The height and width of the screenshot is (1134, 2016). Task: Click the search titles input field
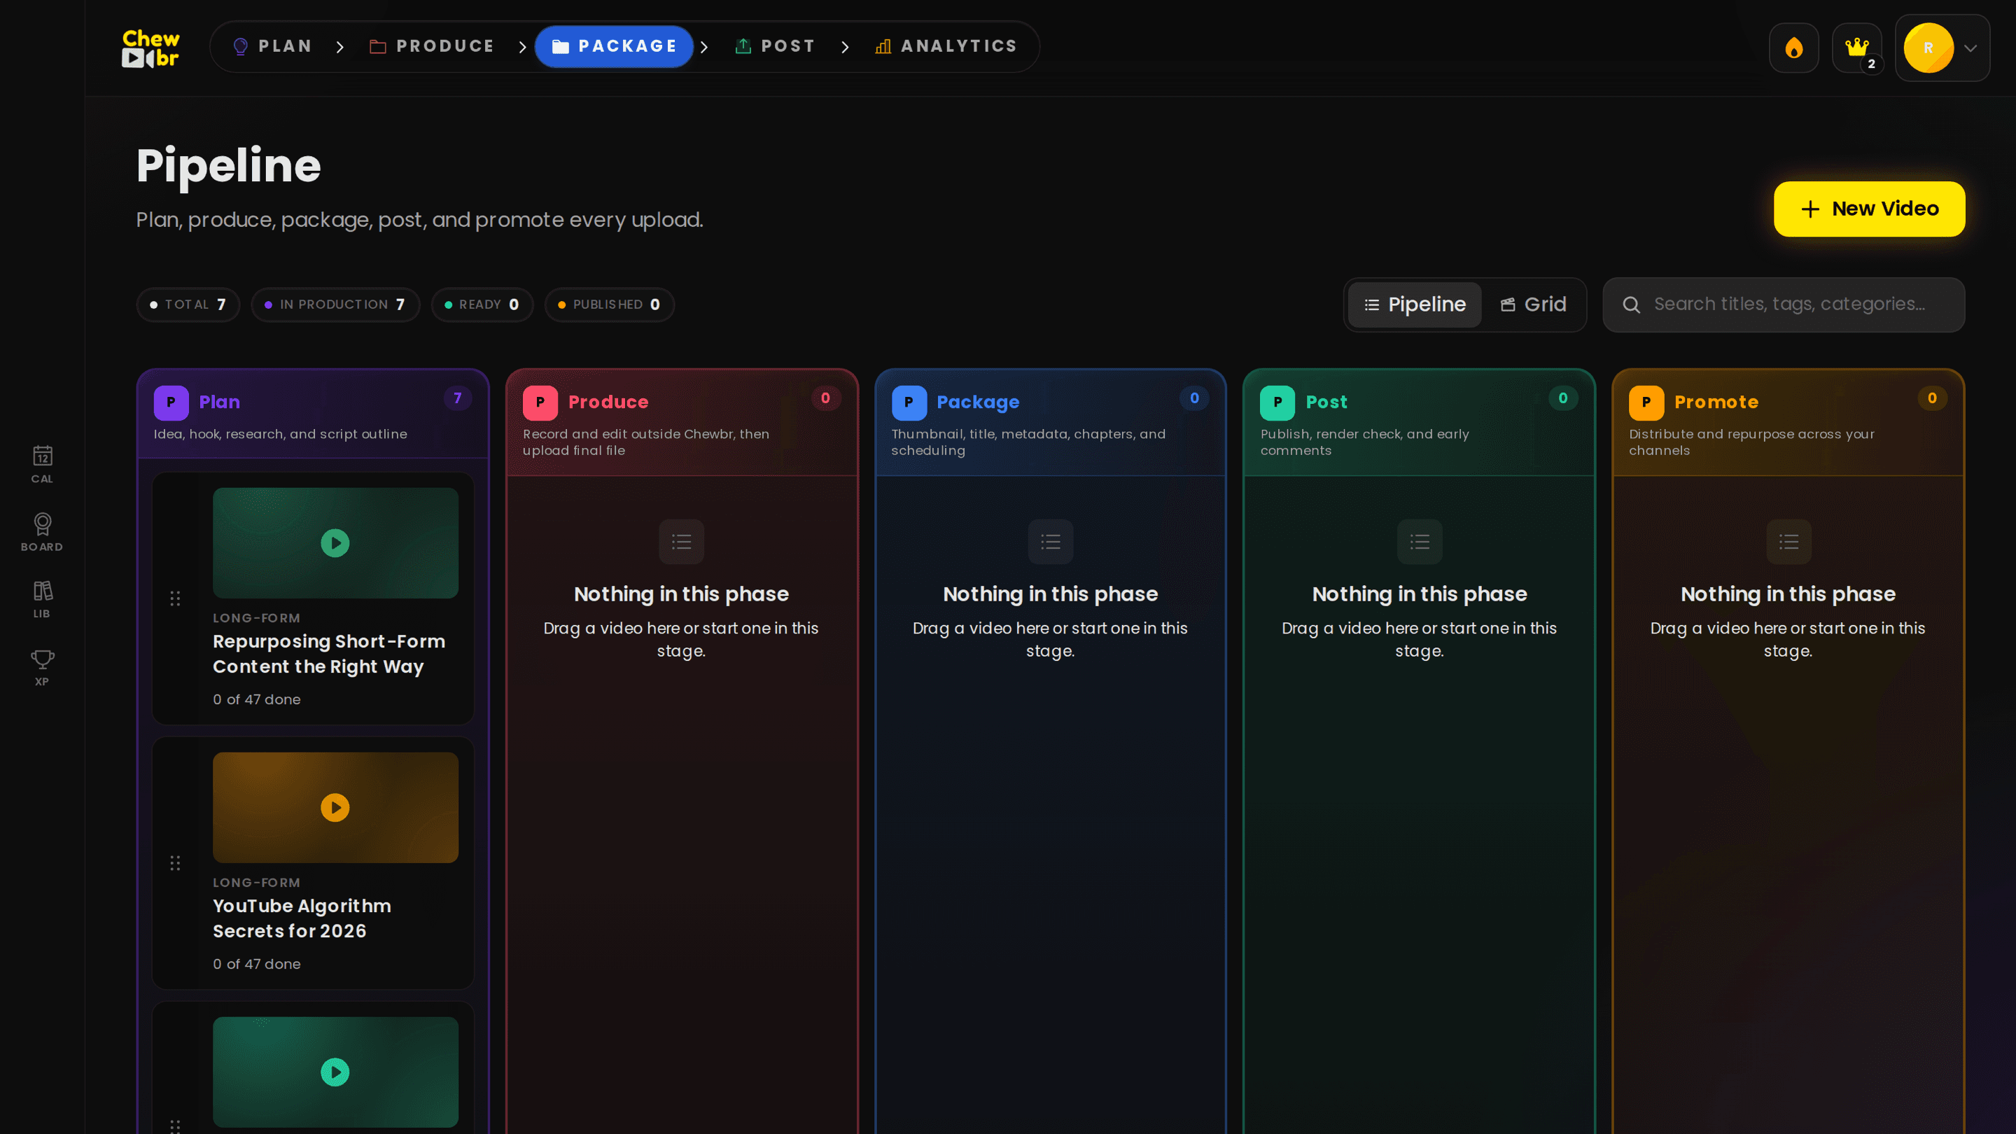pyautogui.click(x=1784, y=304)
